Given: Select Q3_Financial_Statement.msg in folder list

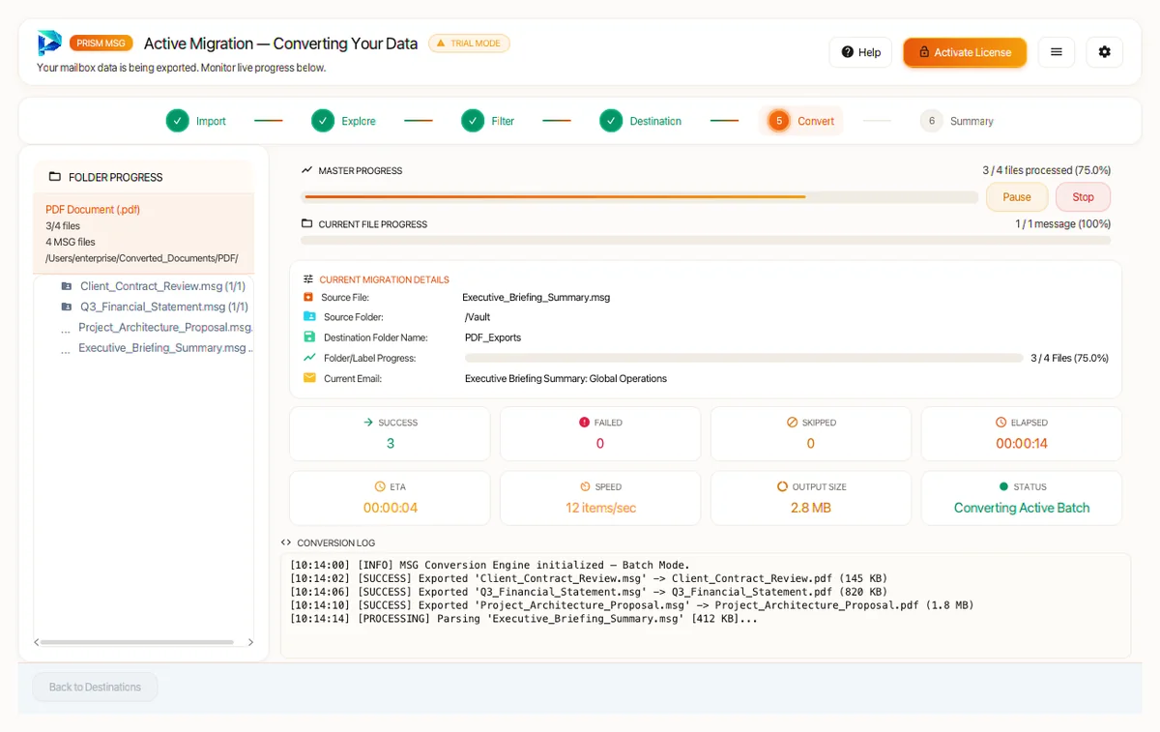Looking at the screenshot, I should (x=164, y=307).
